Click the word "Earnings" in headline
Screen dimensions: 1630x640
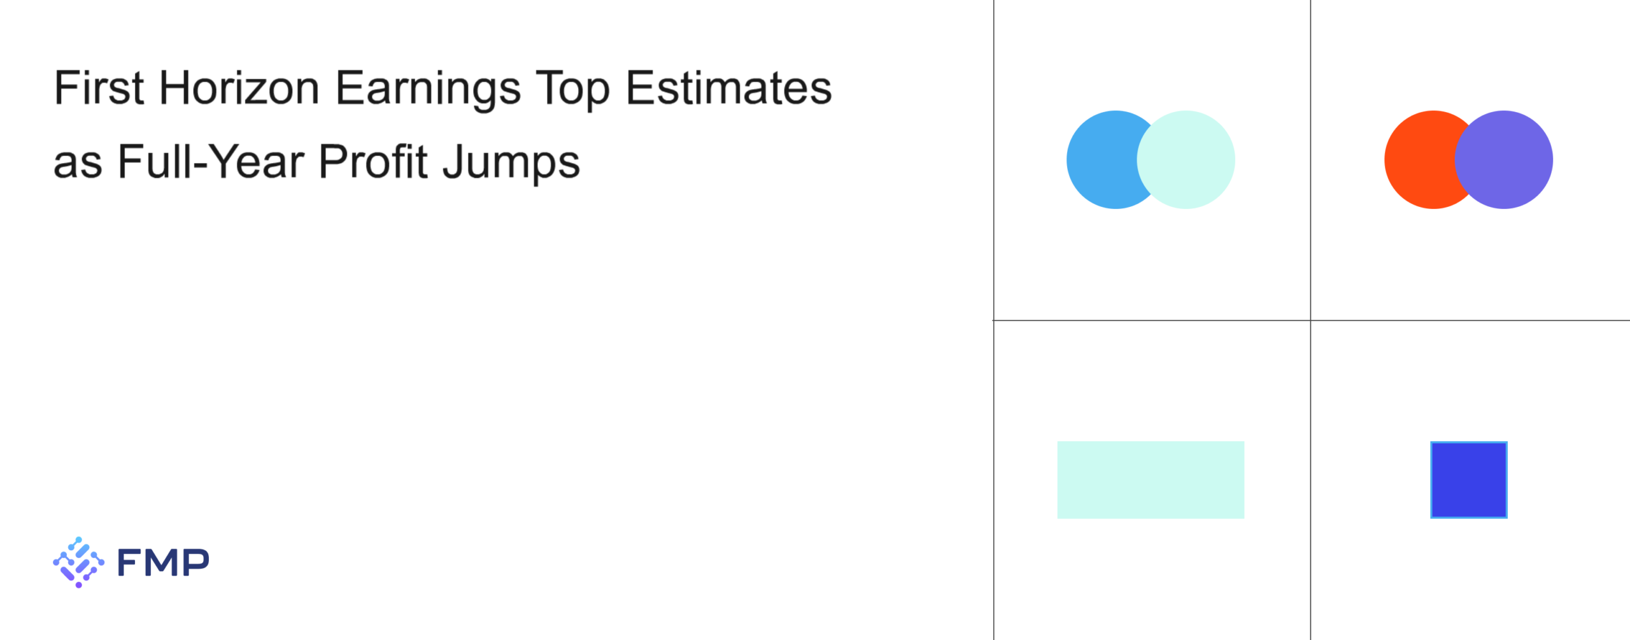[428, 89]
